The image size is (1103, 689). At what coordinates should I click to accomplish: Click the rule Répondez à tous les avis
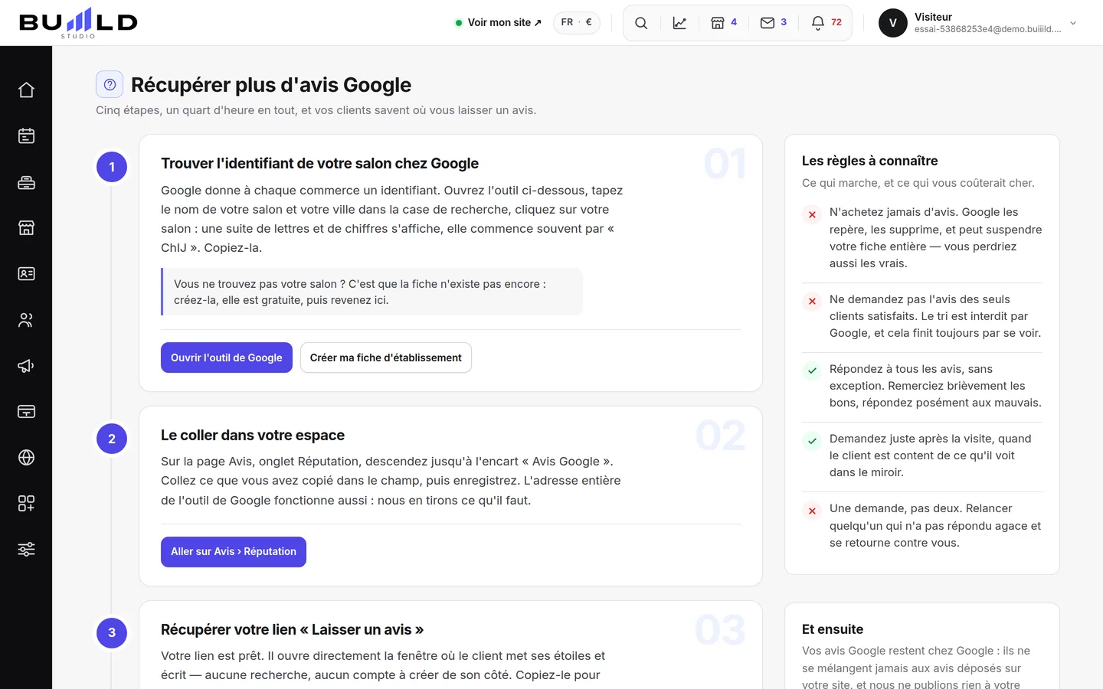[x=922, y=386]
